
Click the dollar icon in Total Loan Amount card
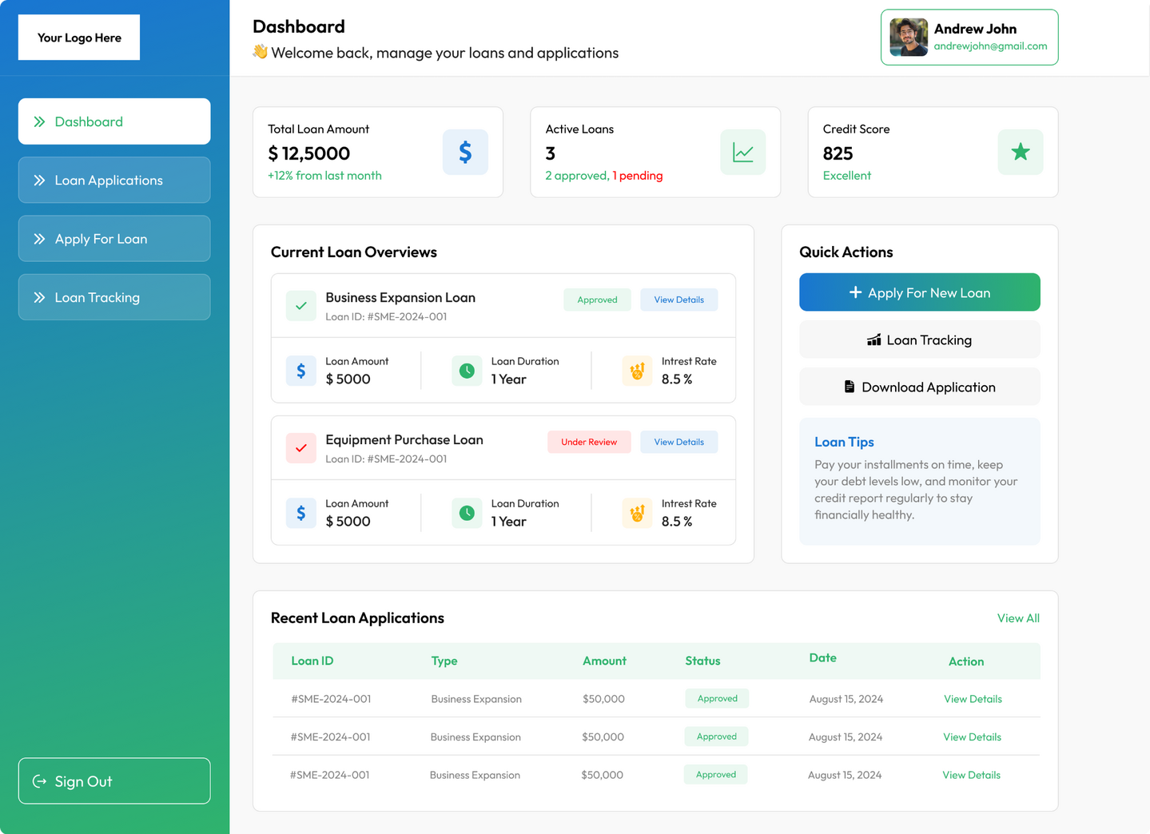[465, 153]
